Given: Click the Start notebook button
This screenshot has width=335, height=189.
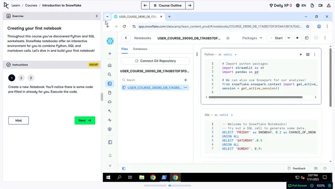Looking at the screenshot, I should (276, 38).
